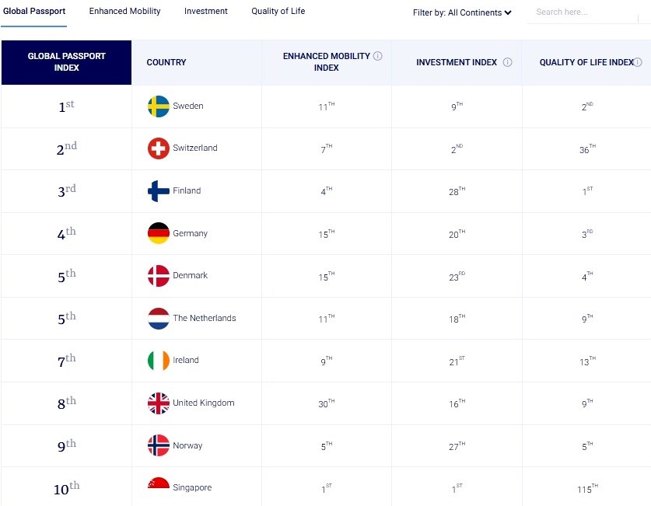Click the Denmark flag icon
The height and width of the screenshot is (506, 651).
coord(159,276)
